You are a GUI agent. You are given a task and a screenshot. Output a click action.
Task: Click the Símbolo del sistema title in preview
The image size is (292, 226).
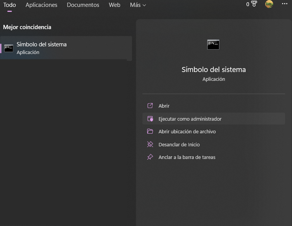pos(214,69)
